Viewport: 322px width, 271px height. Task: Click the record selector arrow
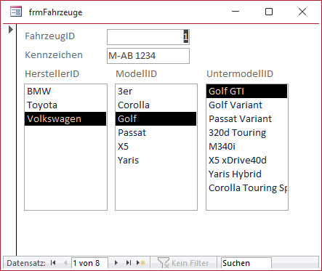11,29
